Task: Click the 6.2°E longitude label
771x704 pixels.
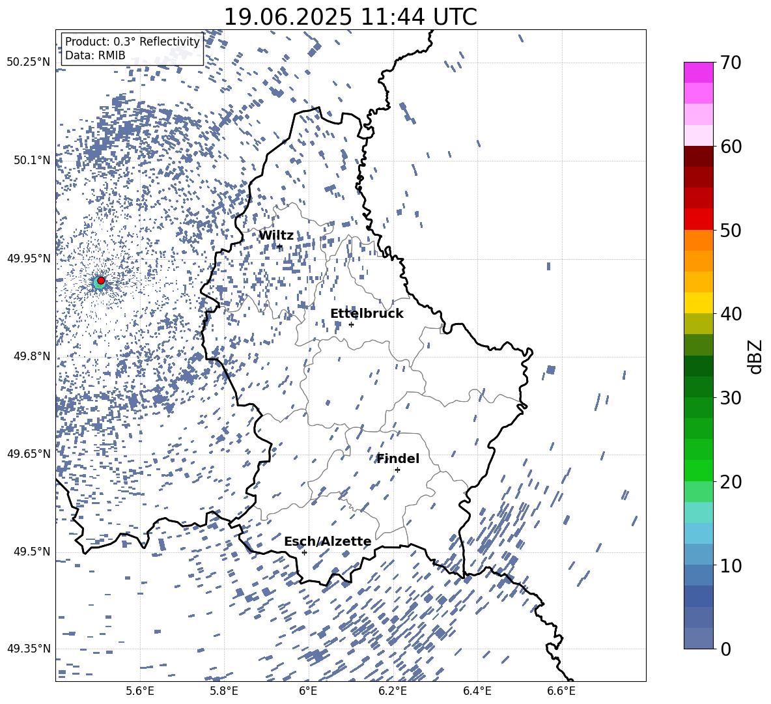Action: 393,691
